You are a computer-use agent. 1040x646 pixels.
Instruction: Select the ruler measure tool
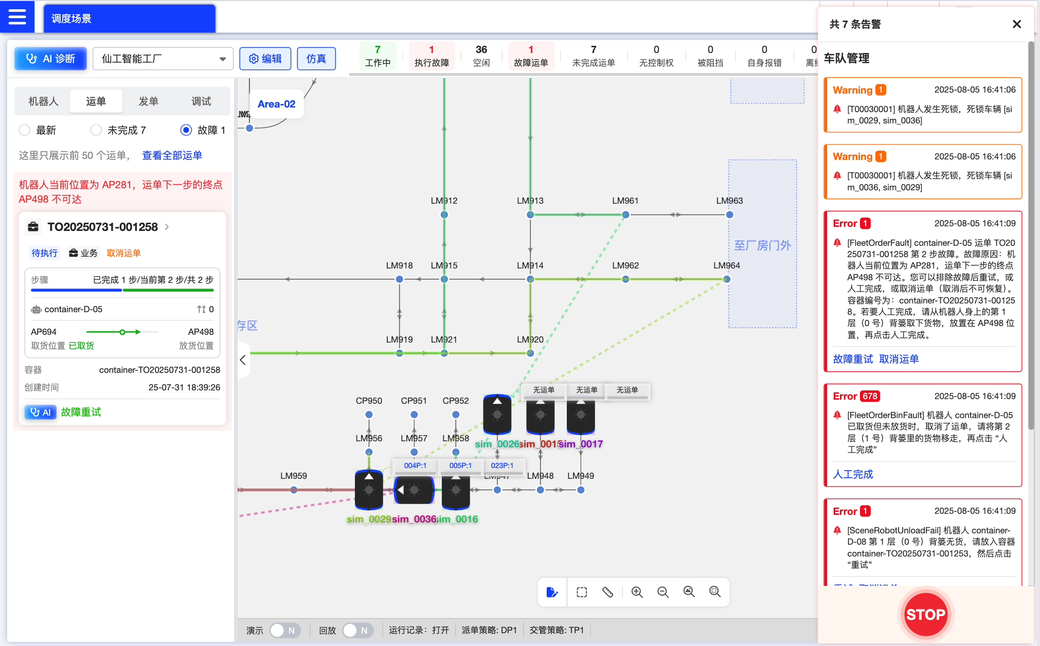tap(607, 592)
